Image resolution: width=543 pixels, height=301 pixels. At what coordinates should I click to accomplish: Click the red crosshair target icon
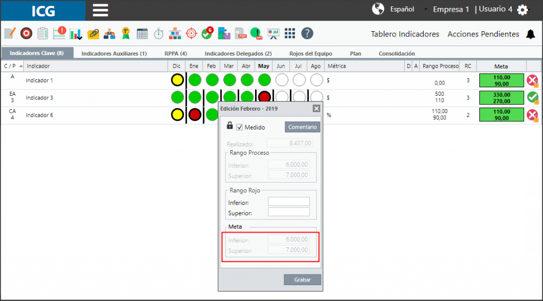pyautogui.click(x=191, y=33)
